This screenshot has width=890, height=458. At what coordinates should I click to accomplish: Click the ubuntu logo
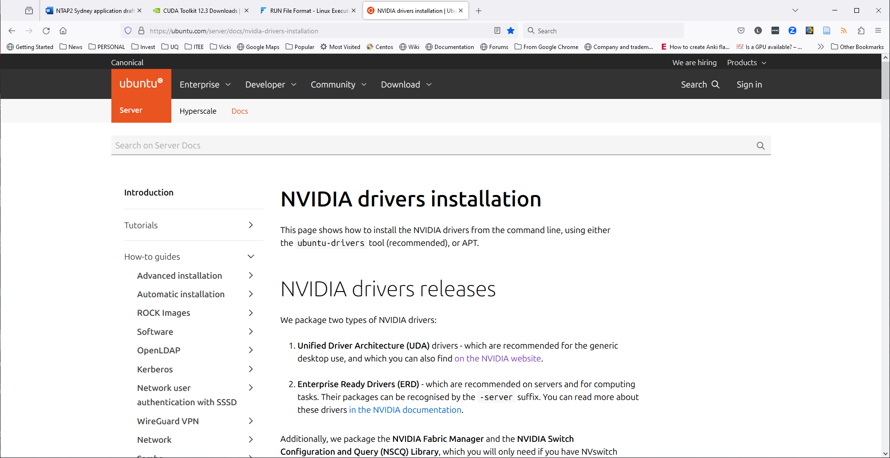click(141, 83)
